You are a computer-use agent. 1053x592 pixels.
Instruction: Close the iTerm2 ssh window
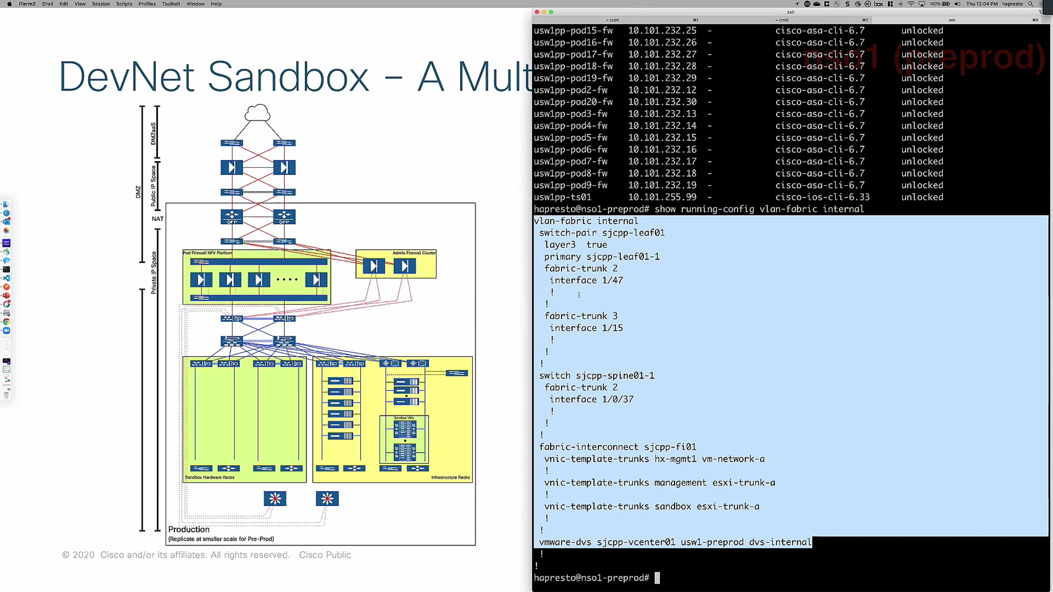537,12
